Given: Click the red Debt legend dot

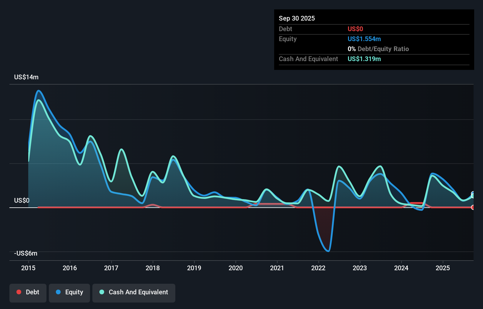Looking at the screenshot, I should tap(19, 292).
